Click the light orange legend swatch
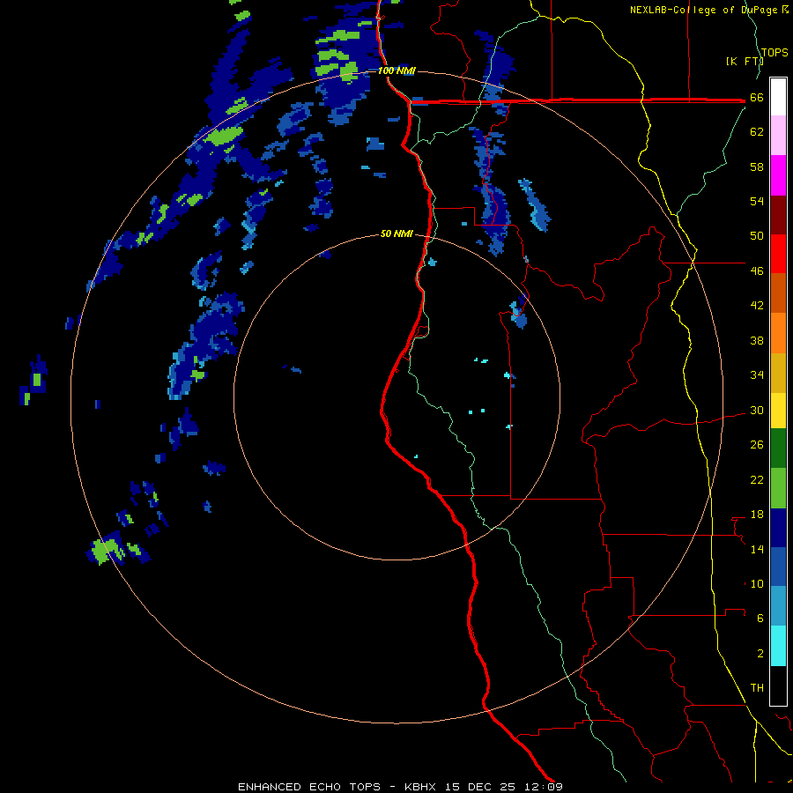This screenshot has width=793, height=793. pyautogui.click(x=778, y=333)
